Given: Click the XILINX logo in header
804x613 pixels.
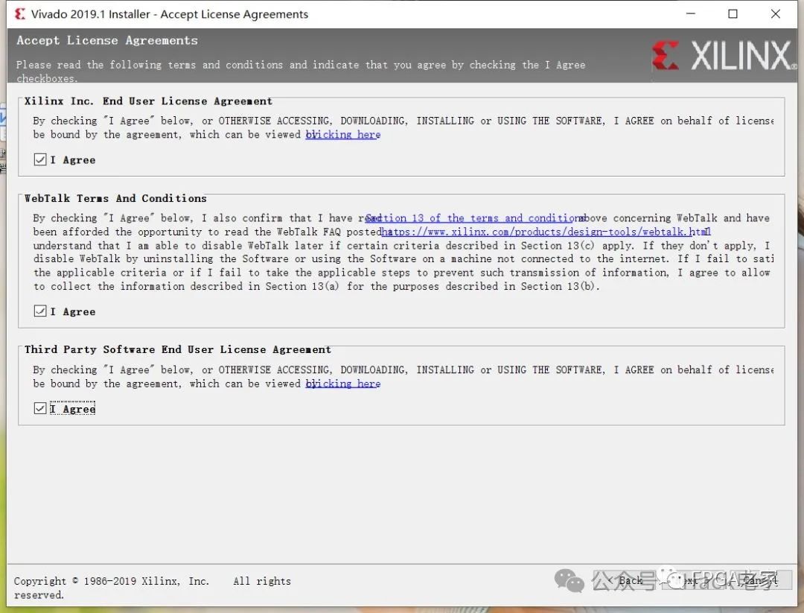Looking at the screenshot, I should (x=724, y=55).
